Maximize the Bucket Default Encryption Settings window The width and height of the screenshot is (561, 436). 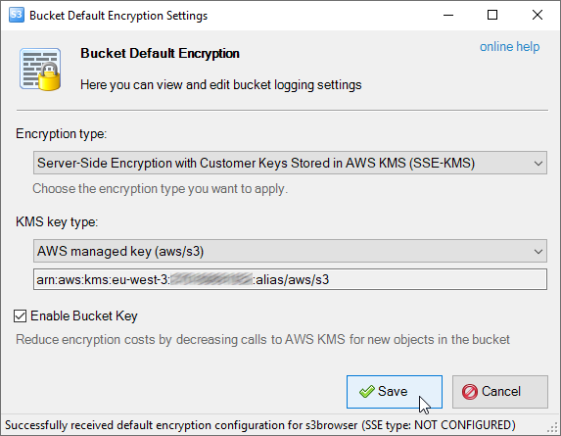click(492, 15)
